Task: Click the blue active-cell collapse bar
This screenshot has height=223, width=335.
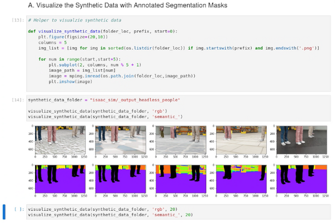Action: click(5, 212)
